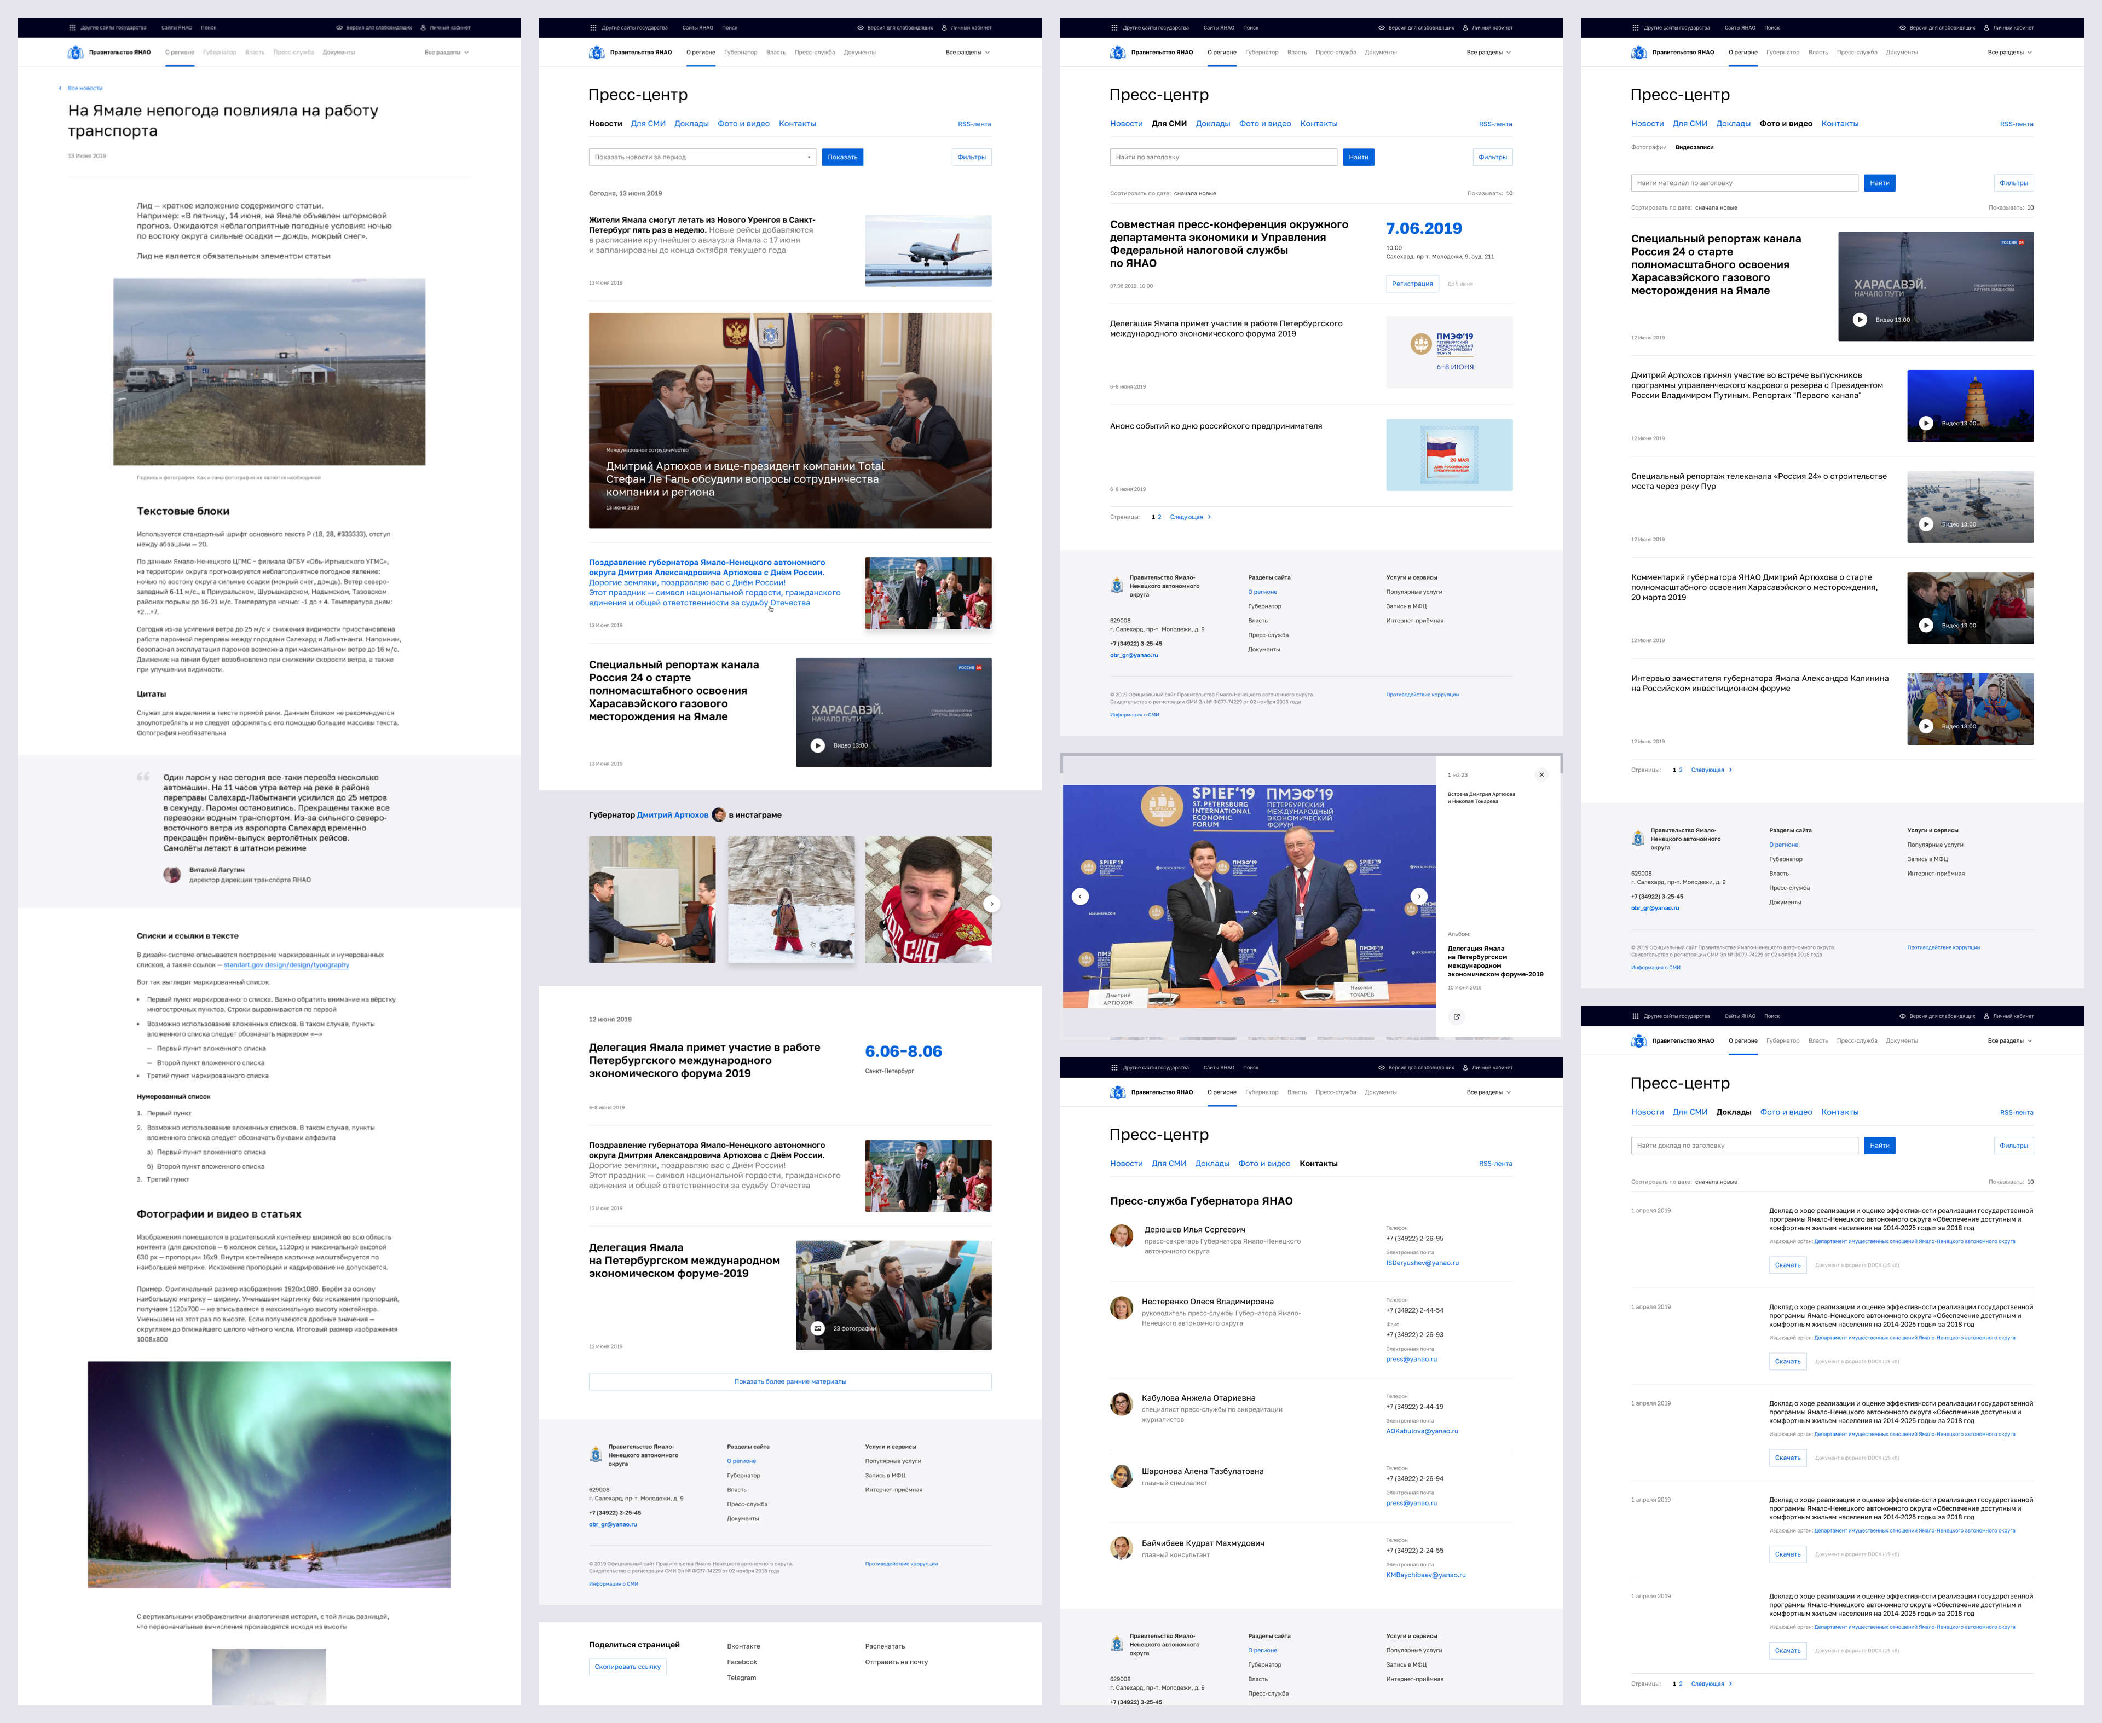Image resolution: width=2102 pixels, height=1723 pixels.
Task: Click the eye icon on the Новости page header
Action: click(861, 28)
